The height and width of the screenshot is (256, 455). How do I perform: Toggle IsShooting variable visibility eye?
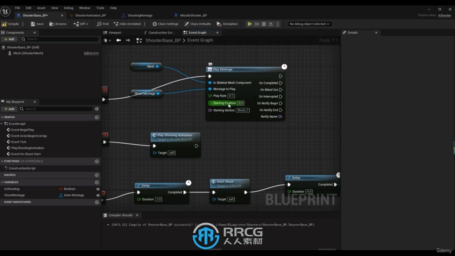point(98,189)
